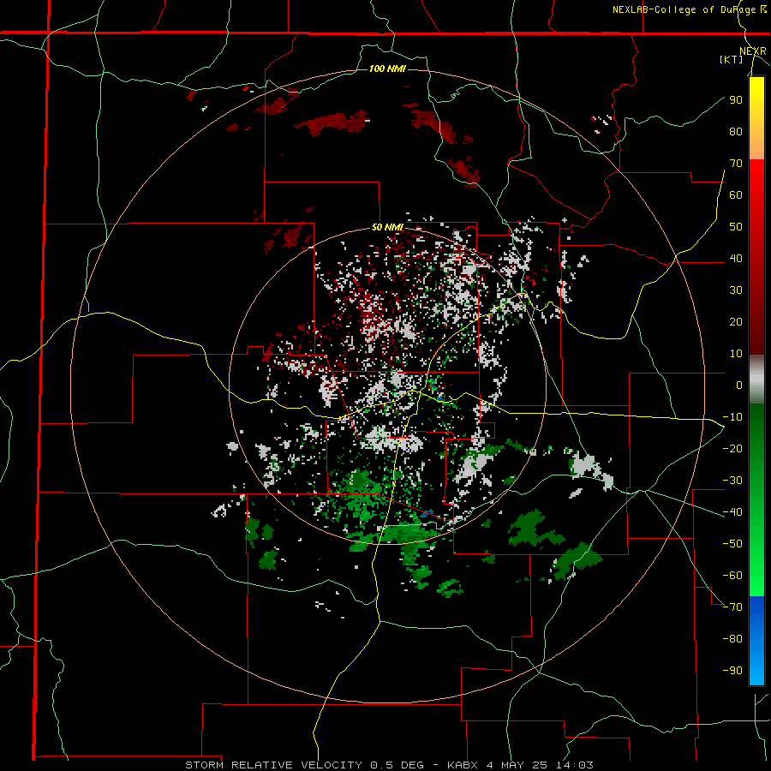Click the 40 value on the velocity scale
This screenshot has width=771, height=771.
click(x=736, y=258)
